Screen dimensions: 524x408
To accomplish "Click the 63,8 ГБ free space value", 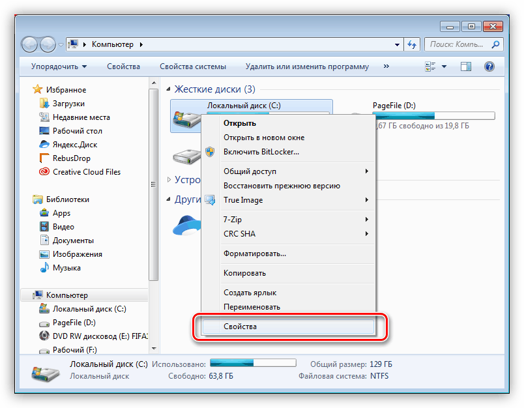I will [221, 376].
